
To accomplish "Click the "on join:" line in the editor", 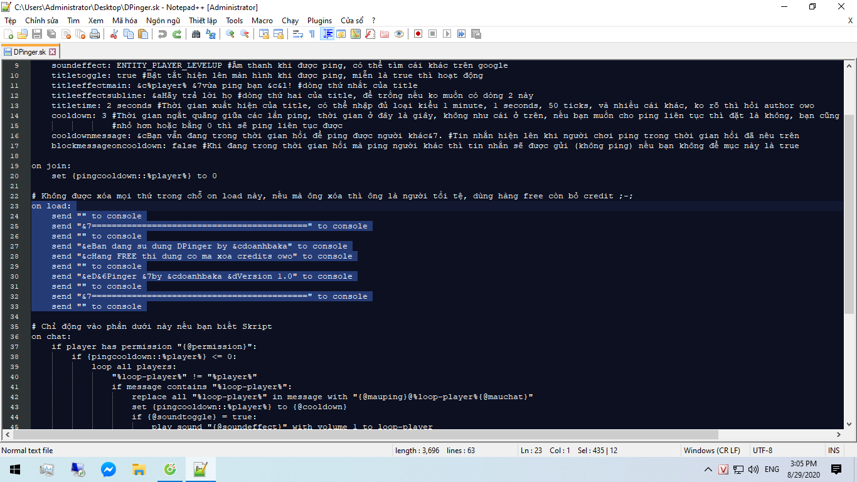I will [51, 166].
